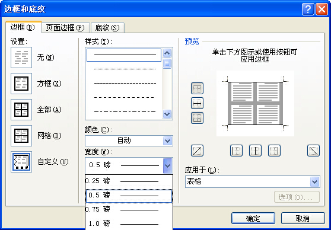This screenshot has height=230, width=331.
Task: Choose the short dashed line style
Action: 124,83
